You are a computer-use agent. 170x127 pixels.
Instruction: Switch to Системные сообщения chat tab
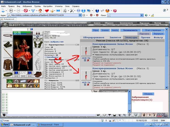click(x=113, y=91)
